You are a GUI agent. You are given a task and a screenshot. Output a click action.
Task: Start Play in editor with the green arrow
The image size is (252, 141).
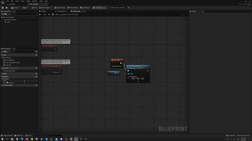[94, 8]
